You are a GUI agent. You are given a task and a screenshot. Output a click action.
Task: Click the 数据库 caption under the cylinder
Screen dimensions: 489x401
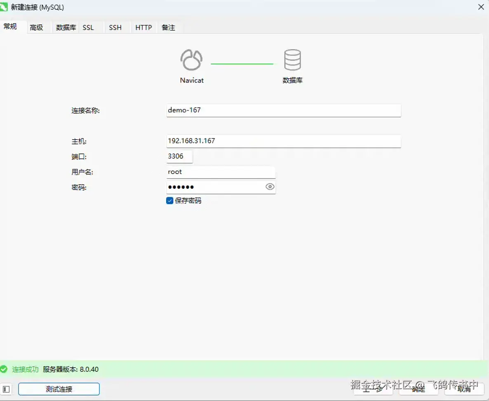(292, 80)
